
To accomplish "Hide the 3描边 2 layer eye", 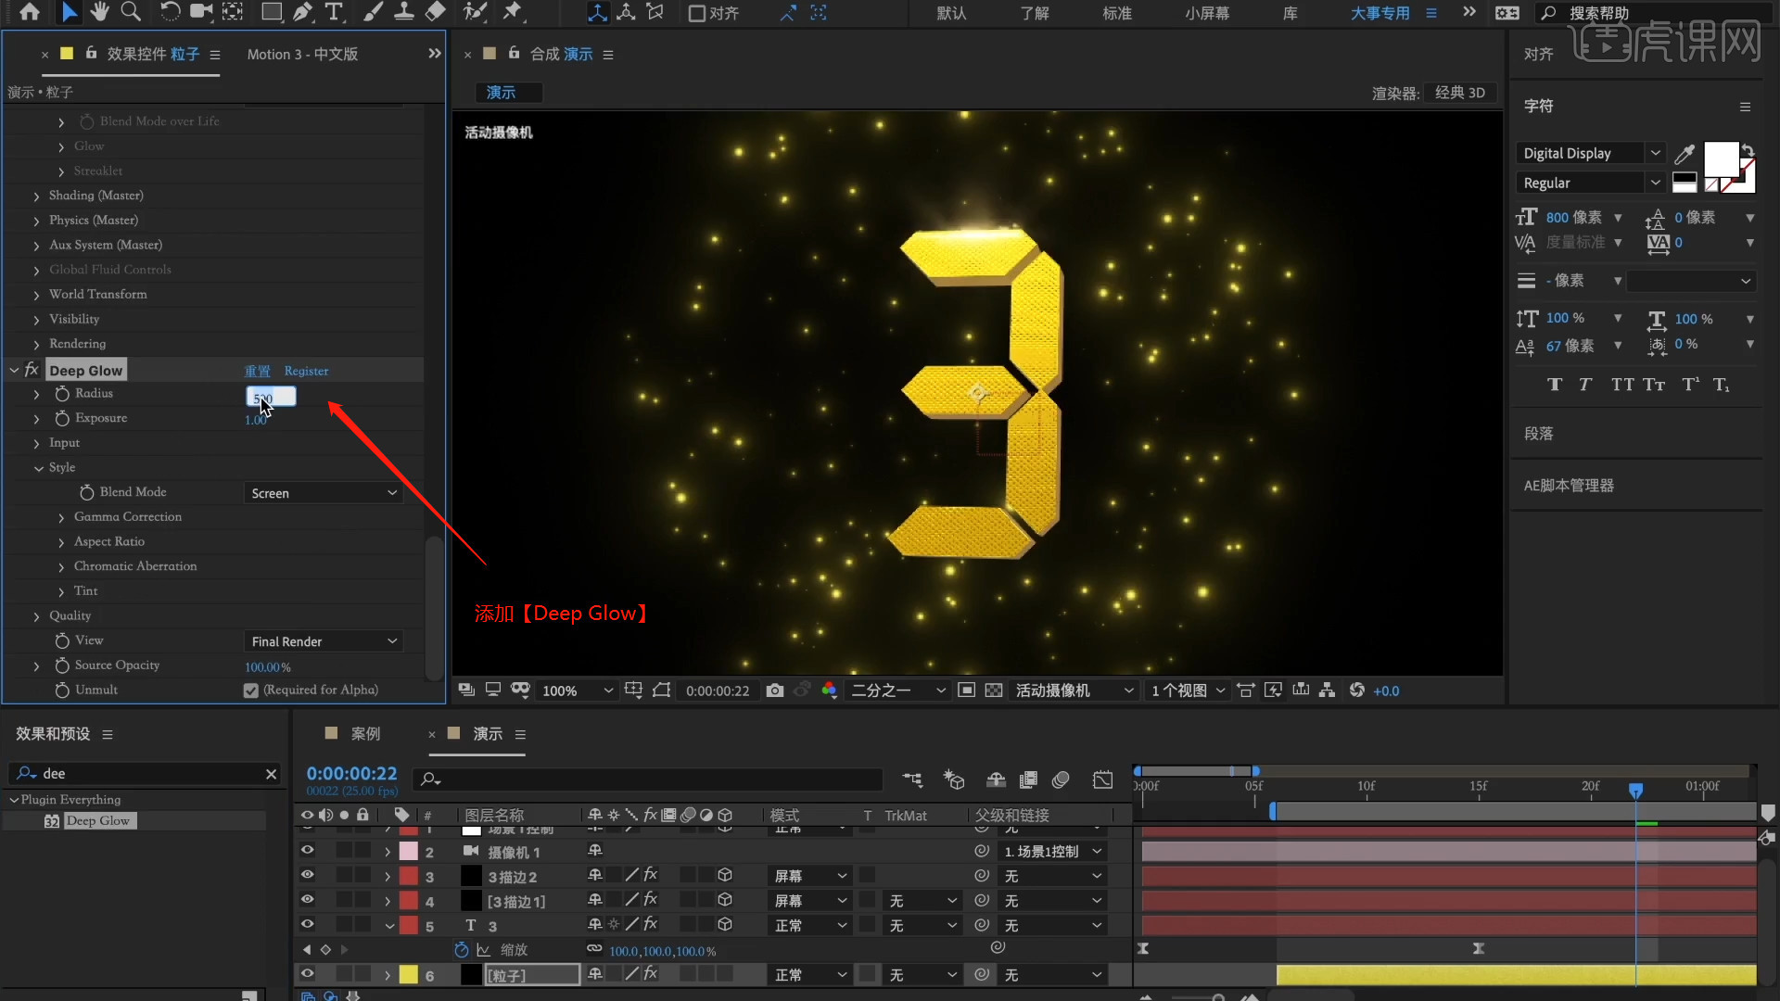I will tap(307, 876).
